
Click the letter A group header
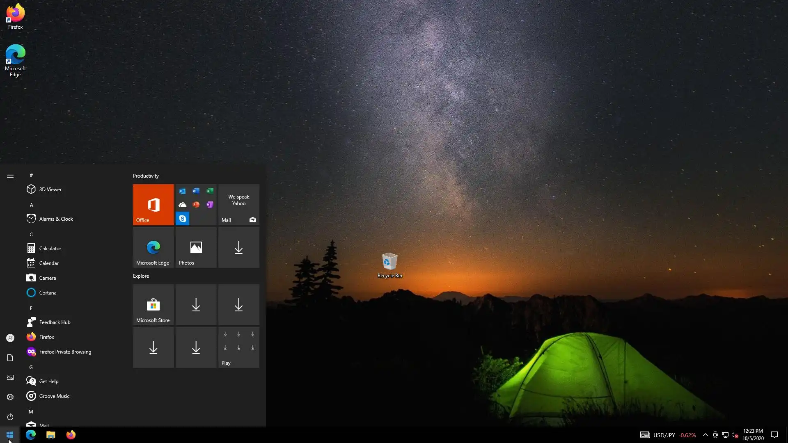31,205
